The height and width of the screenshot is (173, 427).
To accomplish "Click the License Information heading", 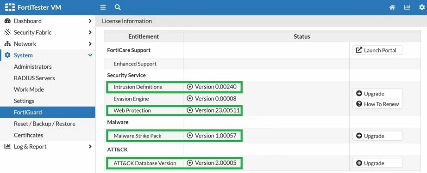I will point(127,21).
